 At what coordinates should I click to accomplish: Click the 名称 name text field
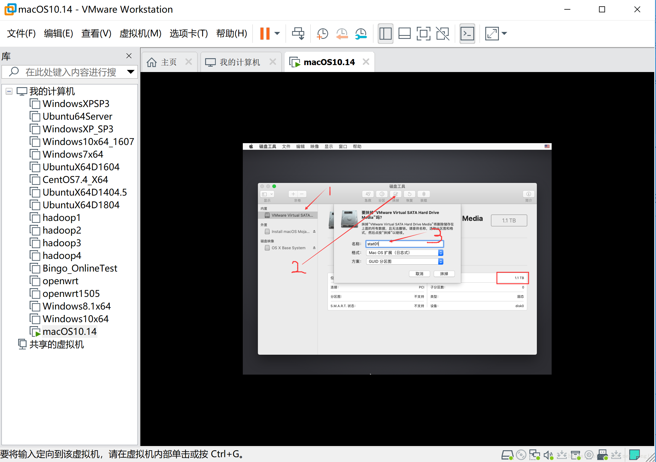click(404, 244)
